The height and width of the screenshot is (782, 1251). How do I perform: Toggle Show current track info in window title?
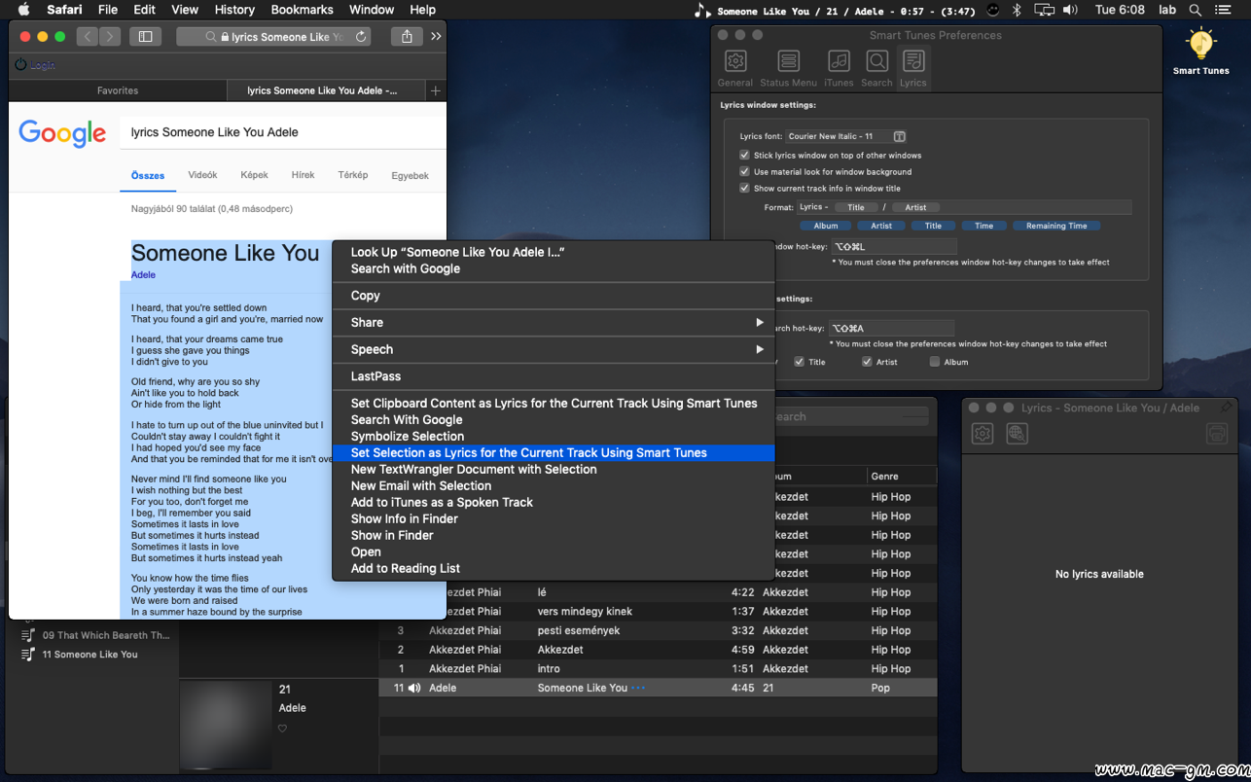(744, 188)
